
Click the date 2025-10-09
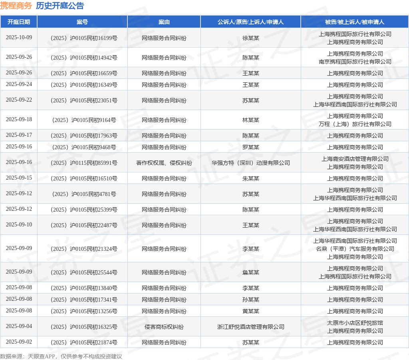[x=19, y=37]
